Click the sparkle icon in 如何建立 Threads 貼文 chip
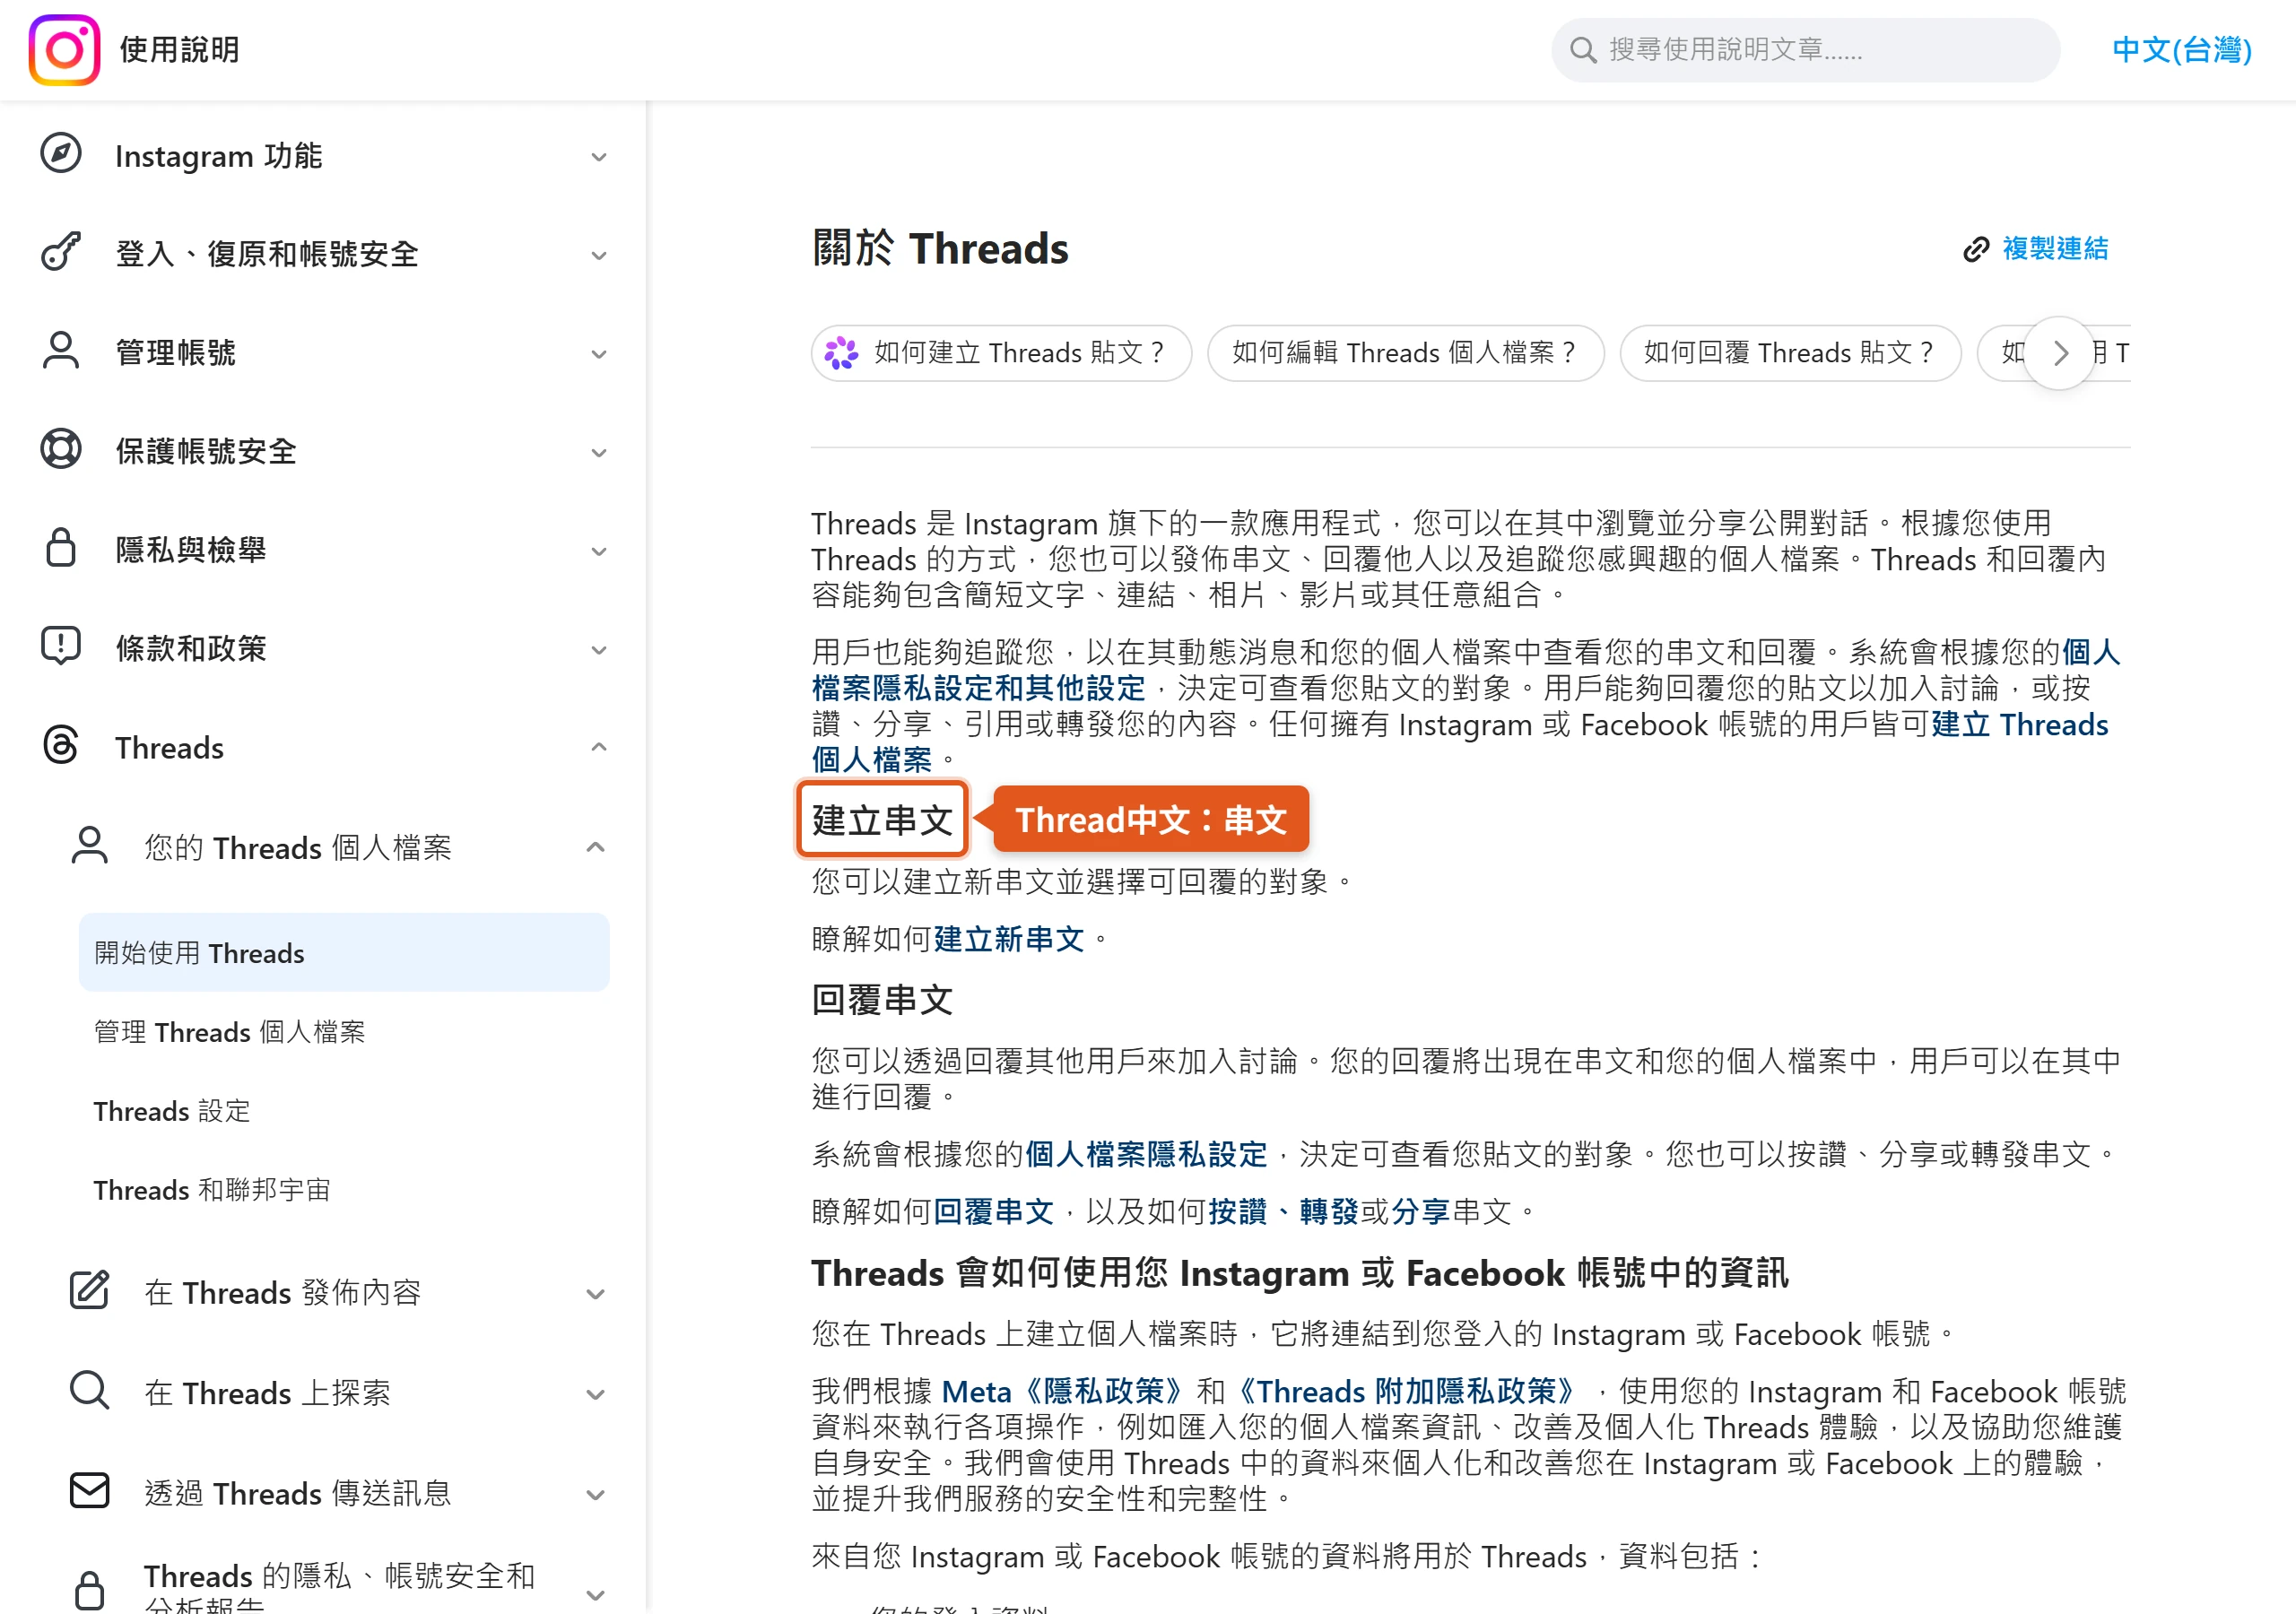2296x1614 pixels. coord(841,353)
